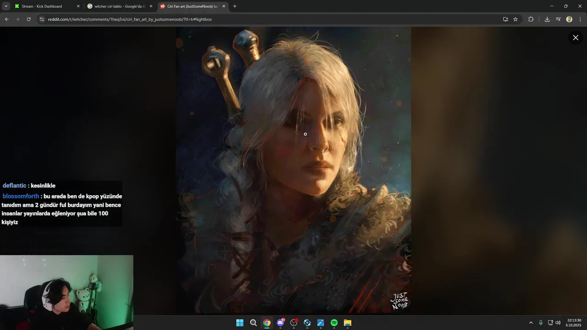Click username blossomforth in chat overlay
The height and width of the screenshot is (330, 587).
pyautogui.click(x=21, y=196)
